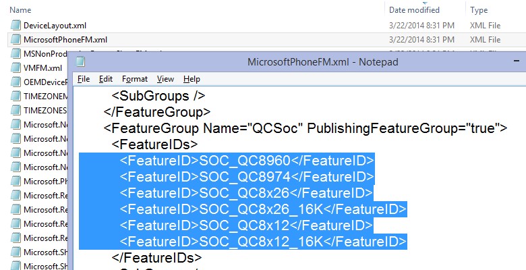The height and width of the screenshot is (270, 526).
Task: Select the OEMDevice file name in Explorer
Action: 45,82
